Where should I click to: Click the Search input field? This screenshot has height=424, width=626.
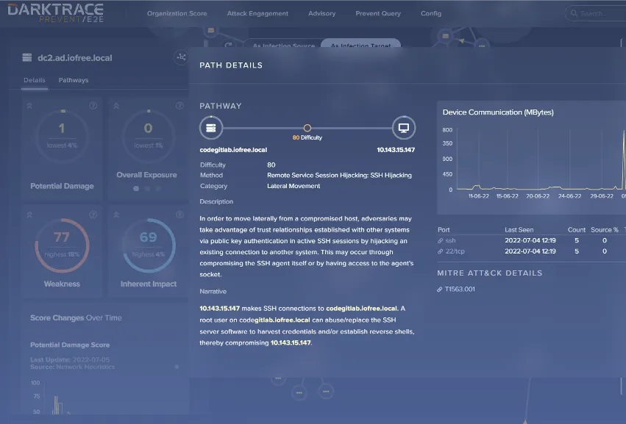tap(597, 13)
